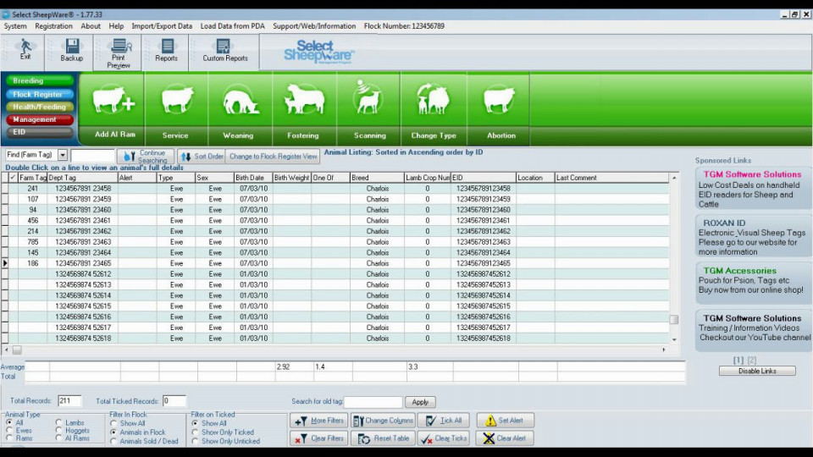The height and width of the screenshot is (457, 813).
Task: Open the Registration menu
Action: pyautogui.click(x=53, y=26)
